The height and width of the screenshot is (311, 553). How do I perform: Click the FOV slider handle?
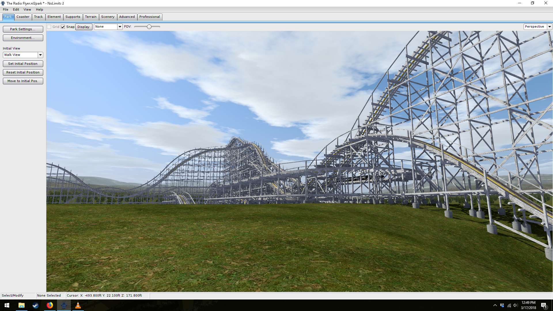point(149,27)
